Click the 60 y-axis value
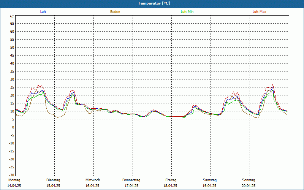The height and width of the screenshot is (190, 304). (x=12, y=32)
